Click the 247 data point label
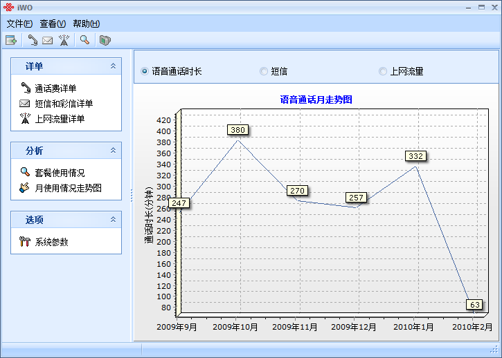This screenshot has width=502, height=358. 179,203
